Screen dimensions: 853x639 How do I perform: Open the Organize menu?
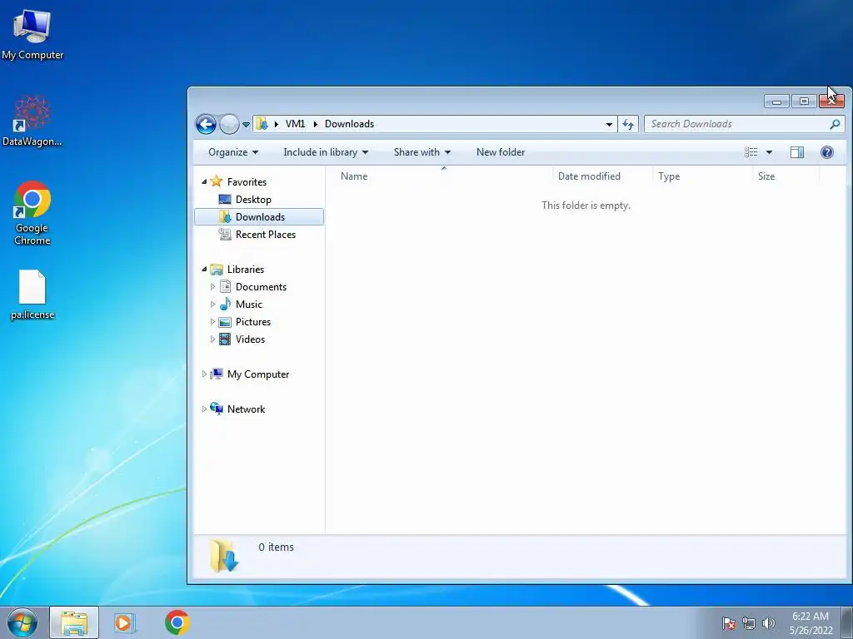pos(233,152)
